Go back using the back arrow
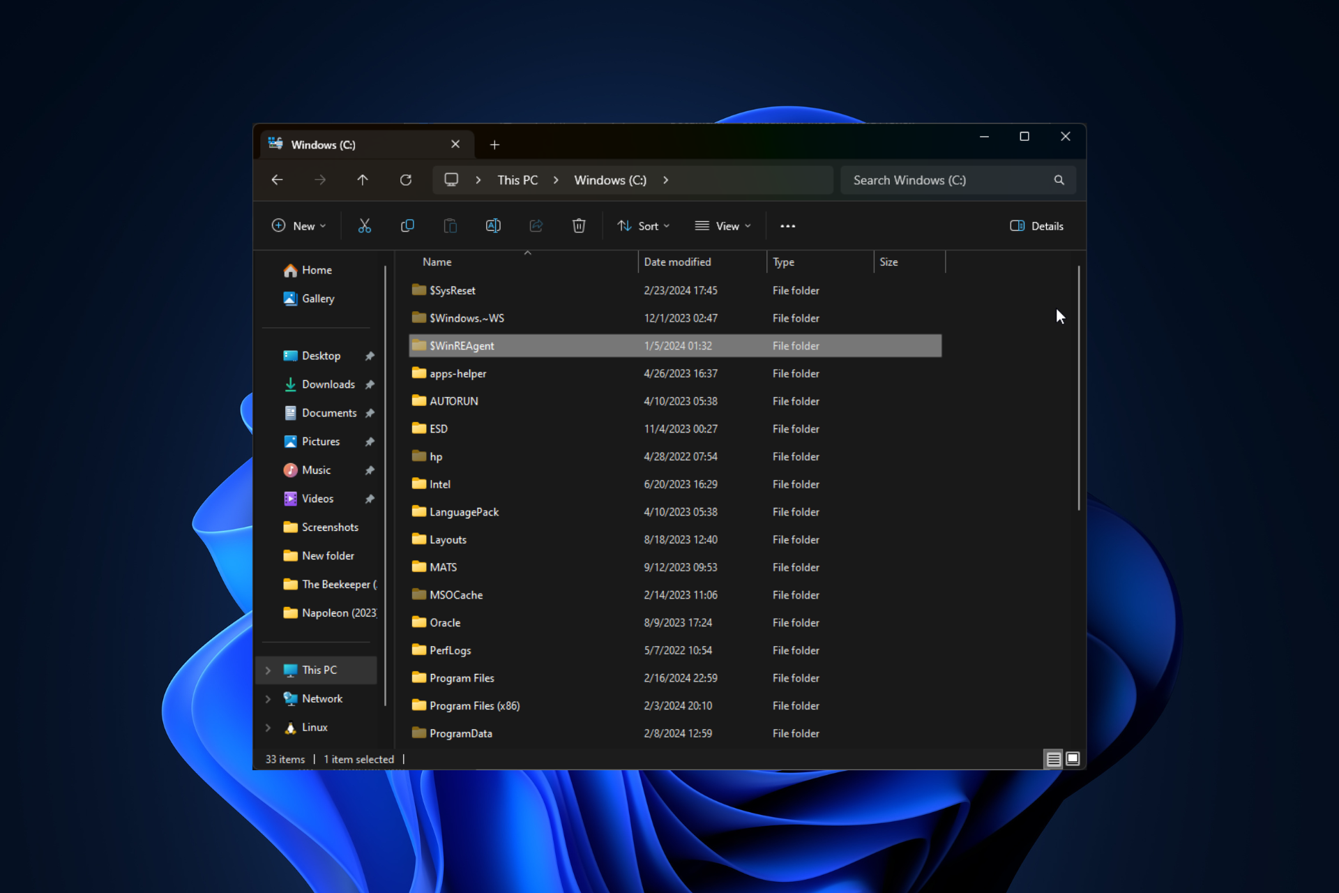Image resolution: width=1339 pixels, height=893 pixels. (277, 180)
